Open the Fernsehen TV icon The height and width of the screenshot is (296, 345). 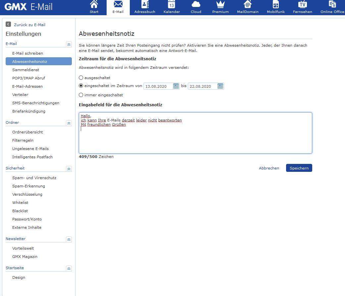(302, 6)
